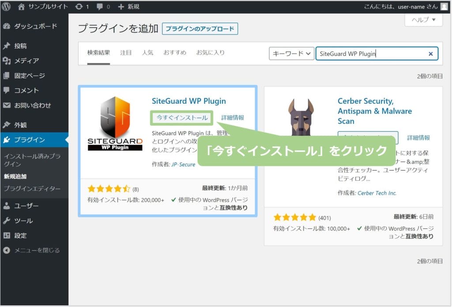
Task: Open the キーワード search type dropdown
Action: tap(291, 53)
